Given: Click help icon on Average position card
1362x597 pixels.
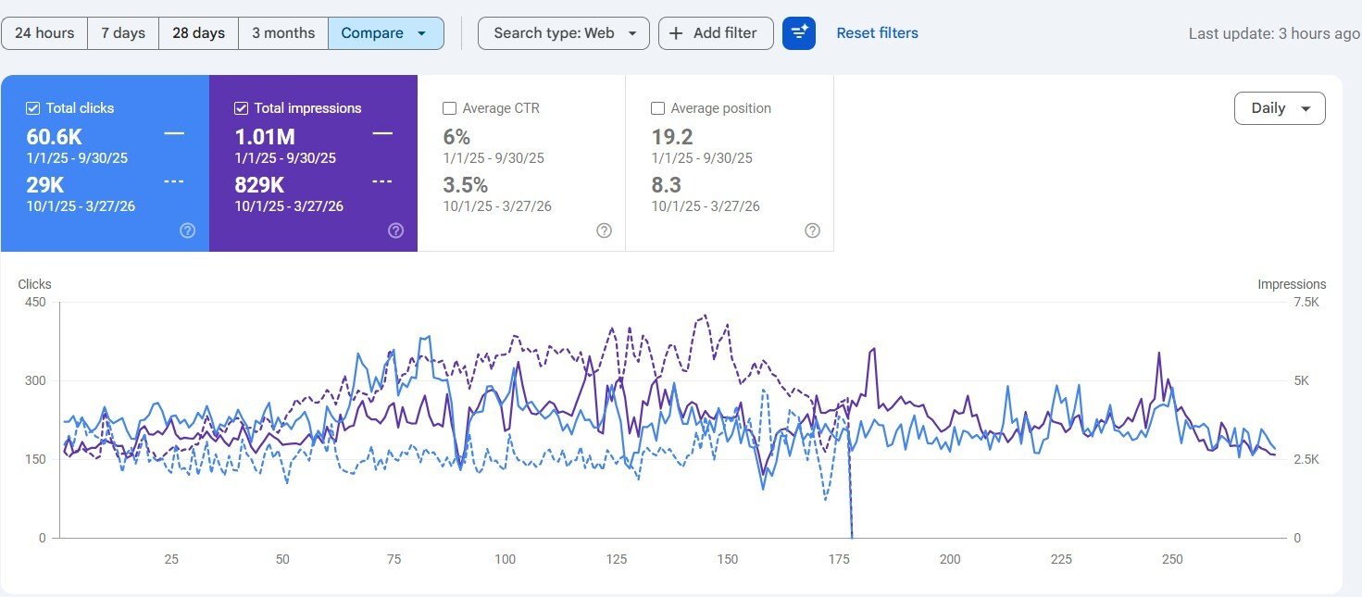Looking at the screenshot, I should point(812,230).
